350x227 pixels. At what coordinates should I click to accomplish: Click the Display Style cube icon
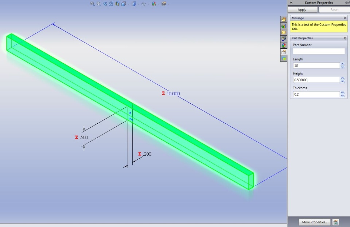[x=133, y=4]
